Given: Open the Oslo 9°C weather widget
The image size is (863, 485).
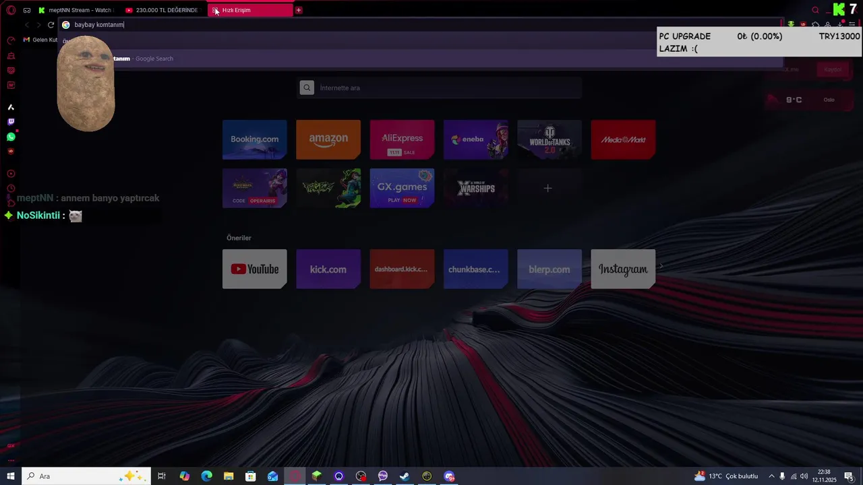Looking at the screenshot, I should tap(809, 100).
